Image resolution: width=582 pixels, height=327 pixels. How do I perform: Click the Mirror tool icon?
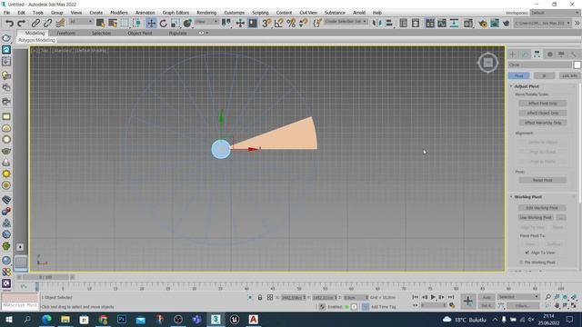coord(376,24)
